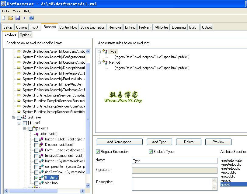Viewport: 247px width, 194px height.
Task: Select the Type rule regex entry
Action: [152, 57]
